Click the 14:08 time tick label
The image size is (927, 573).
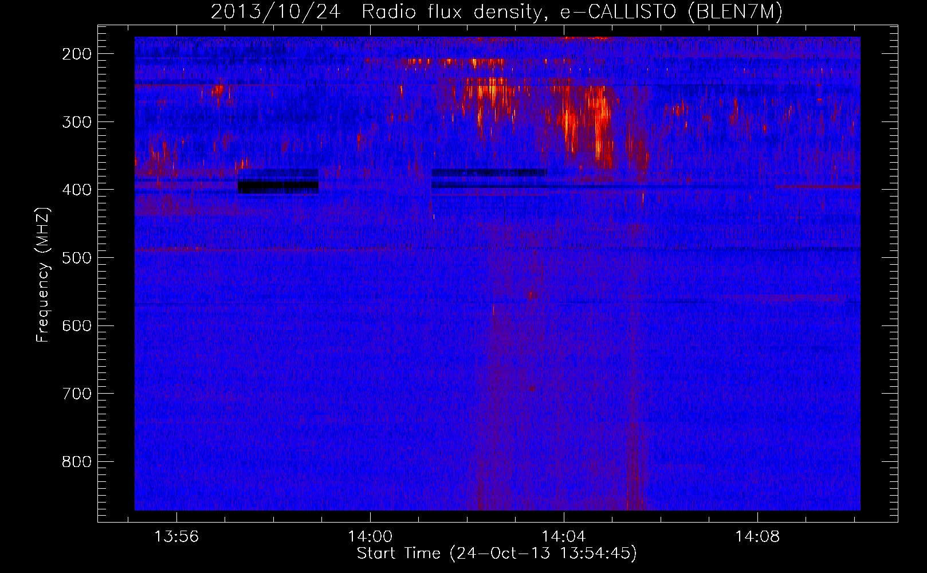pyautogui.click(x=757, y=536)
